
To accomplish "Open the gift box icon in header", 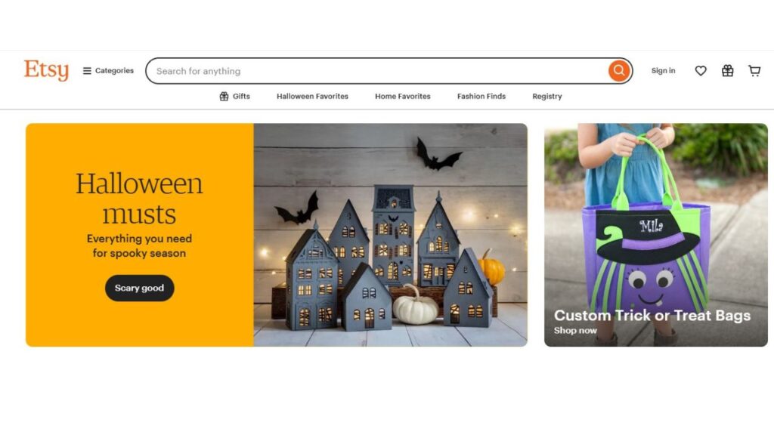I will point(728,71).
